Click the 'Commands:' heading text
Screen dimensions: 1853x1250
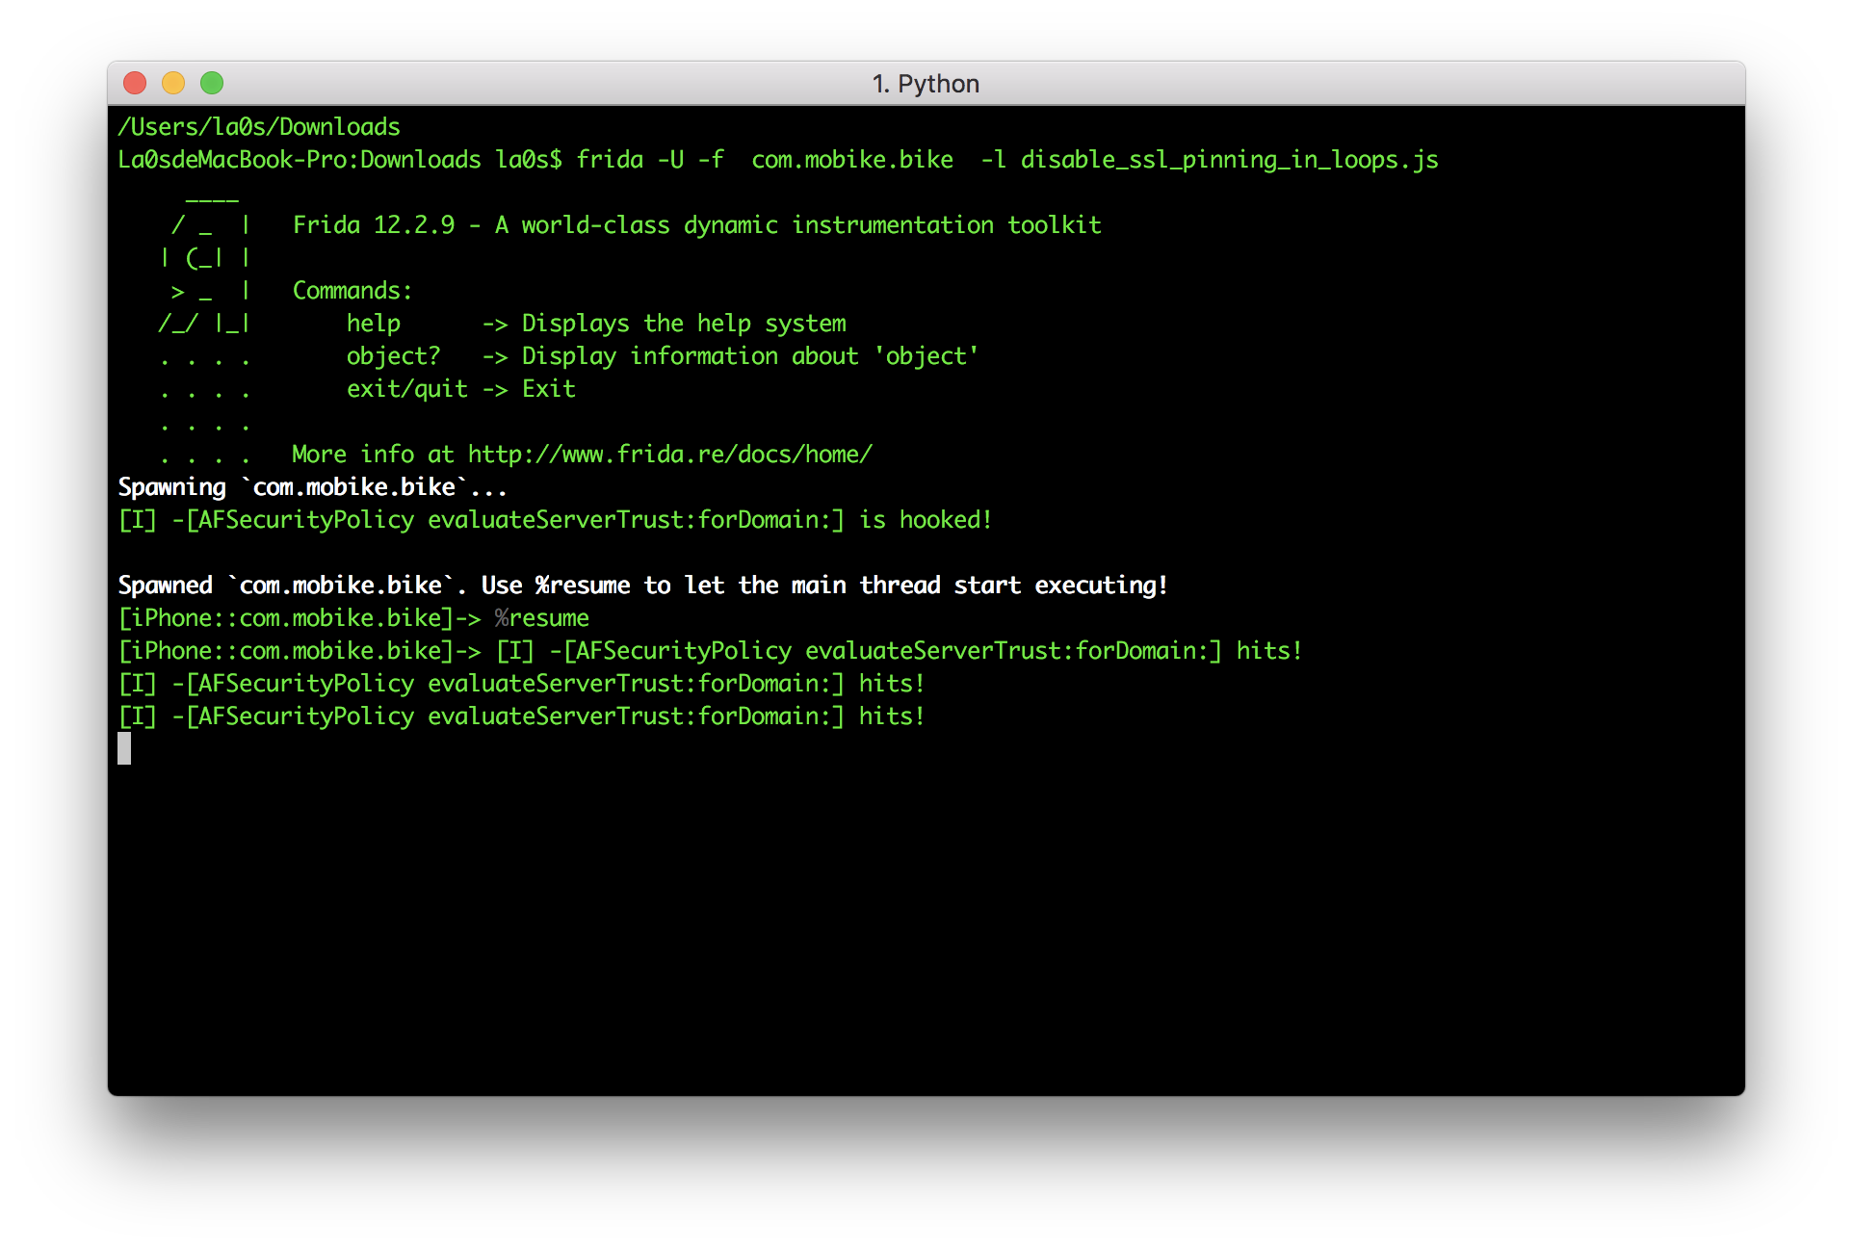coord(352,291)
